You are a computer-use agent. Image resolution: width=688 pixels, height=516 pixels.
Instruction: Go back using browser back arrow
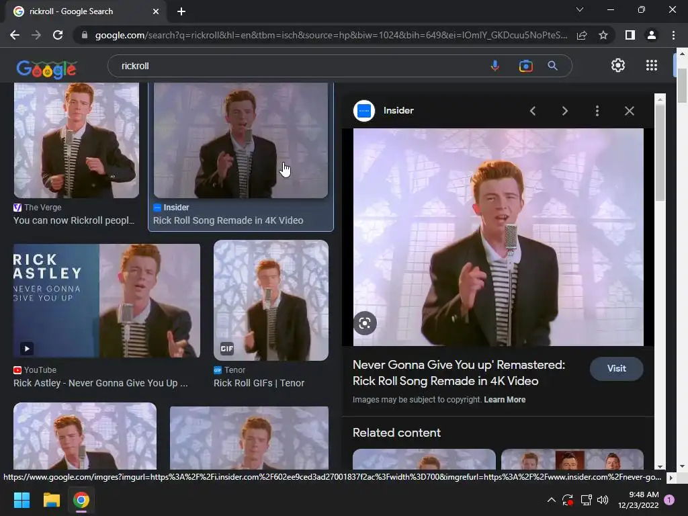(x=15, y=35)
